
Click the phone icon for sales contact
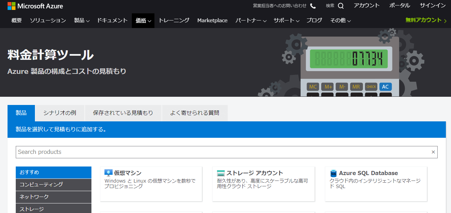pyautogui.click(x=313, y=6)
